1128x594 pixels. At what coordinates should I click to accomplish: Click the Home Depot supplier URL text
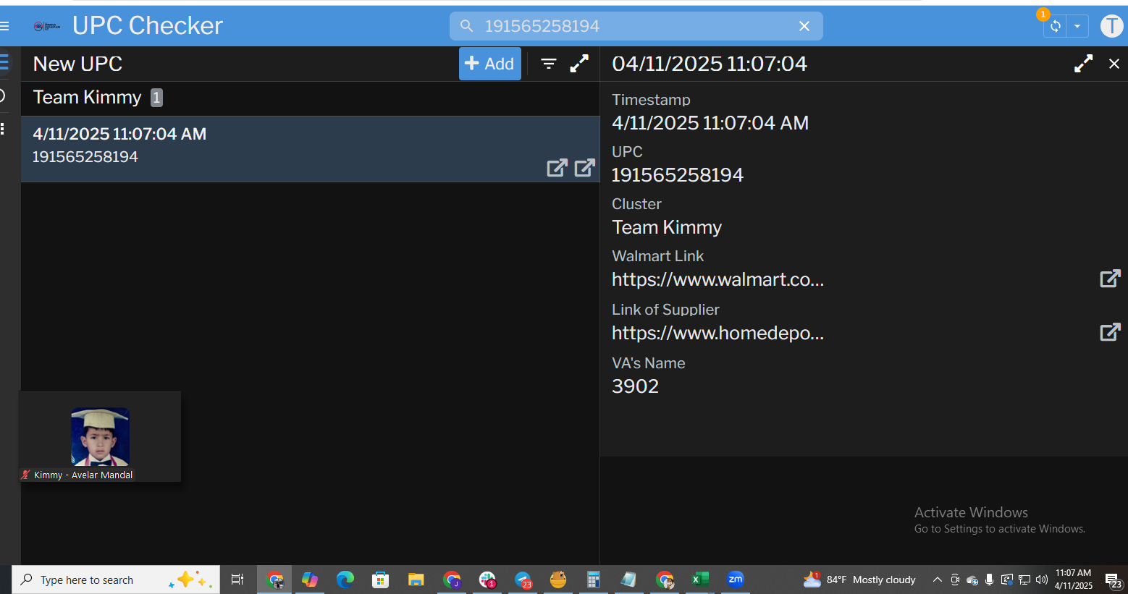click(717, 333)
